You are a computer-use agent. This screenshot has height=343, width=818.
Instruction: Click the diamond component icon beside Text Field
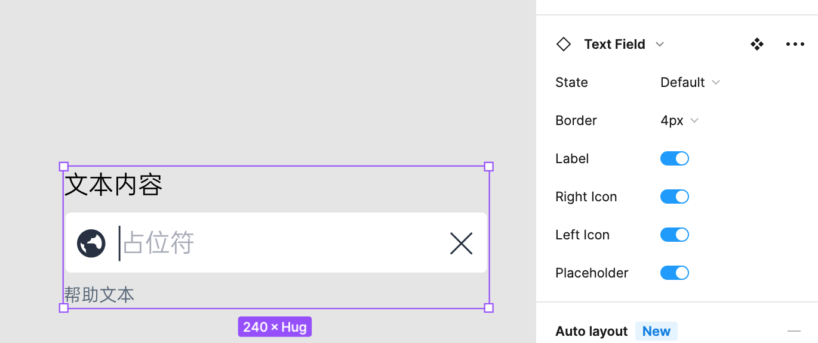pyautogui.click(x=563, y=44)
